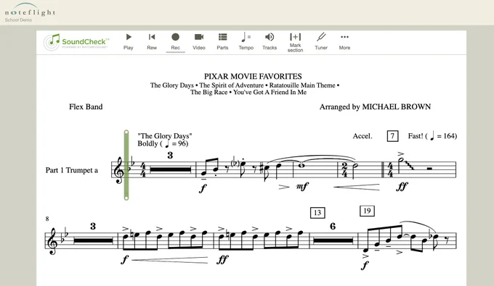Open the Video recording option
The height and width of the screenshot is (286, 494).
[199, 41]
